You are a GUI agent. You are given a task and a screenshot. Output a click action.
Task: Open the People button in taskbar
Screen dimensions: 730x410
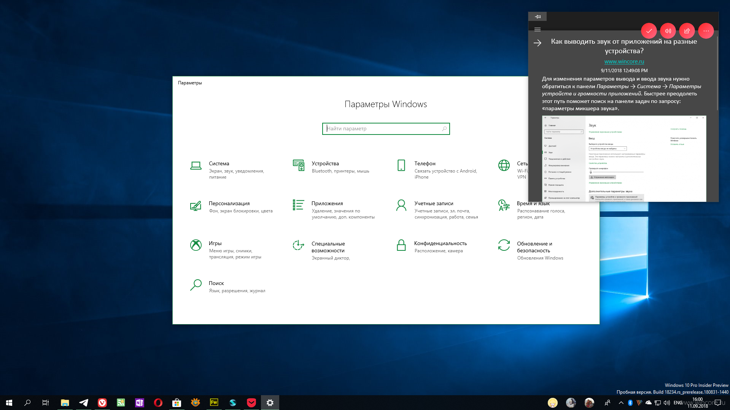[x=608, y=402]
